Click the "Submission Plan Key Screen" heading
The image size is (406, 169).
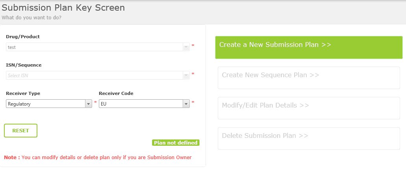click(63, 7)
